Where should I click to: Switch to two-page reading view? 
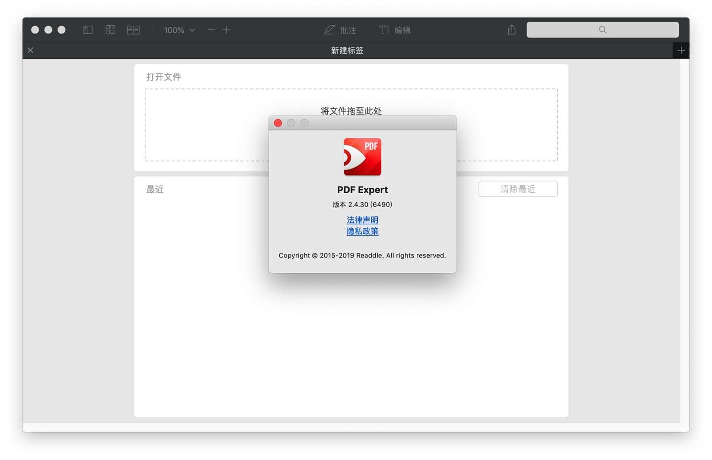pyautogui.click(x=133, y=30)
